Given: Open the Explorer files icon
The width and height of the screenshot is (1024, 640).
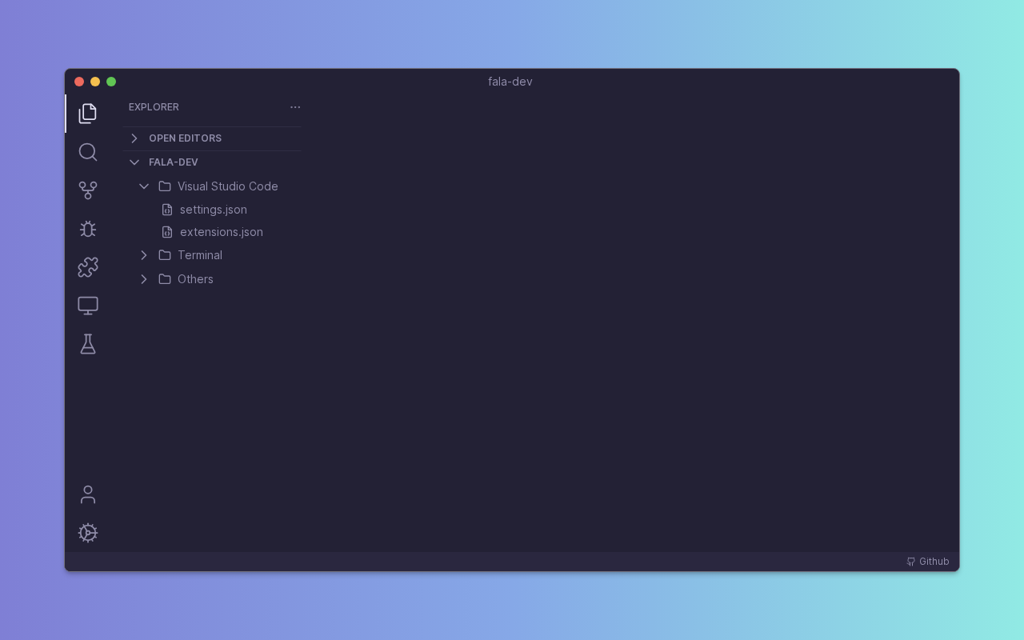Looking at the screenshot, I should tap(88, 114).
